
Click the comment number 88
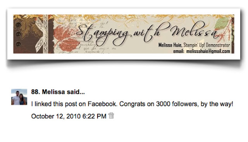tap(36, 92)
